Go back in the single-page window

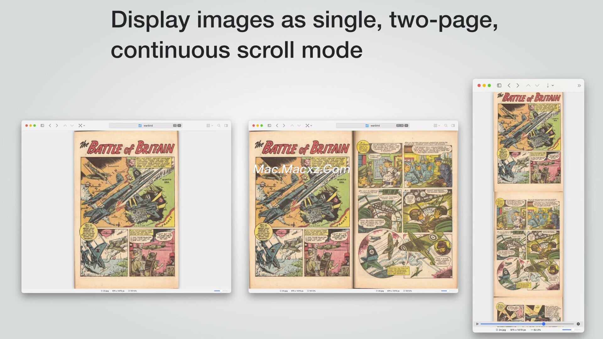(50, 126)
